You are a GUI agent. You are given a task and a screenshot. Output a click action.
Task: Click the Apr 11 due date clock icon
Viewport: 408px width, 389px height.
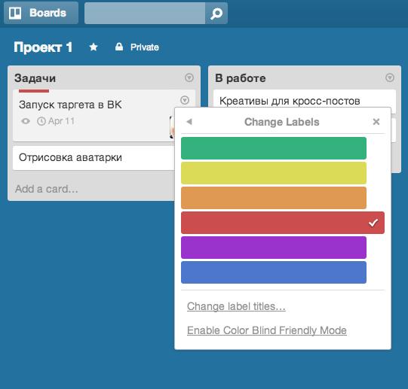(41, 121)
